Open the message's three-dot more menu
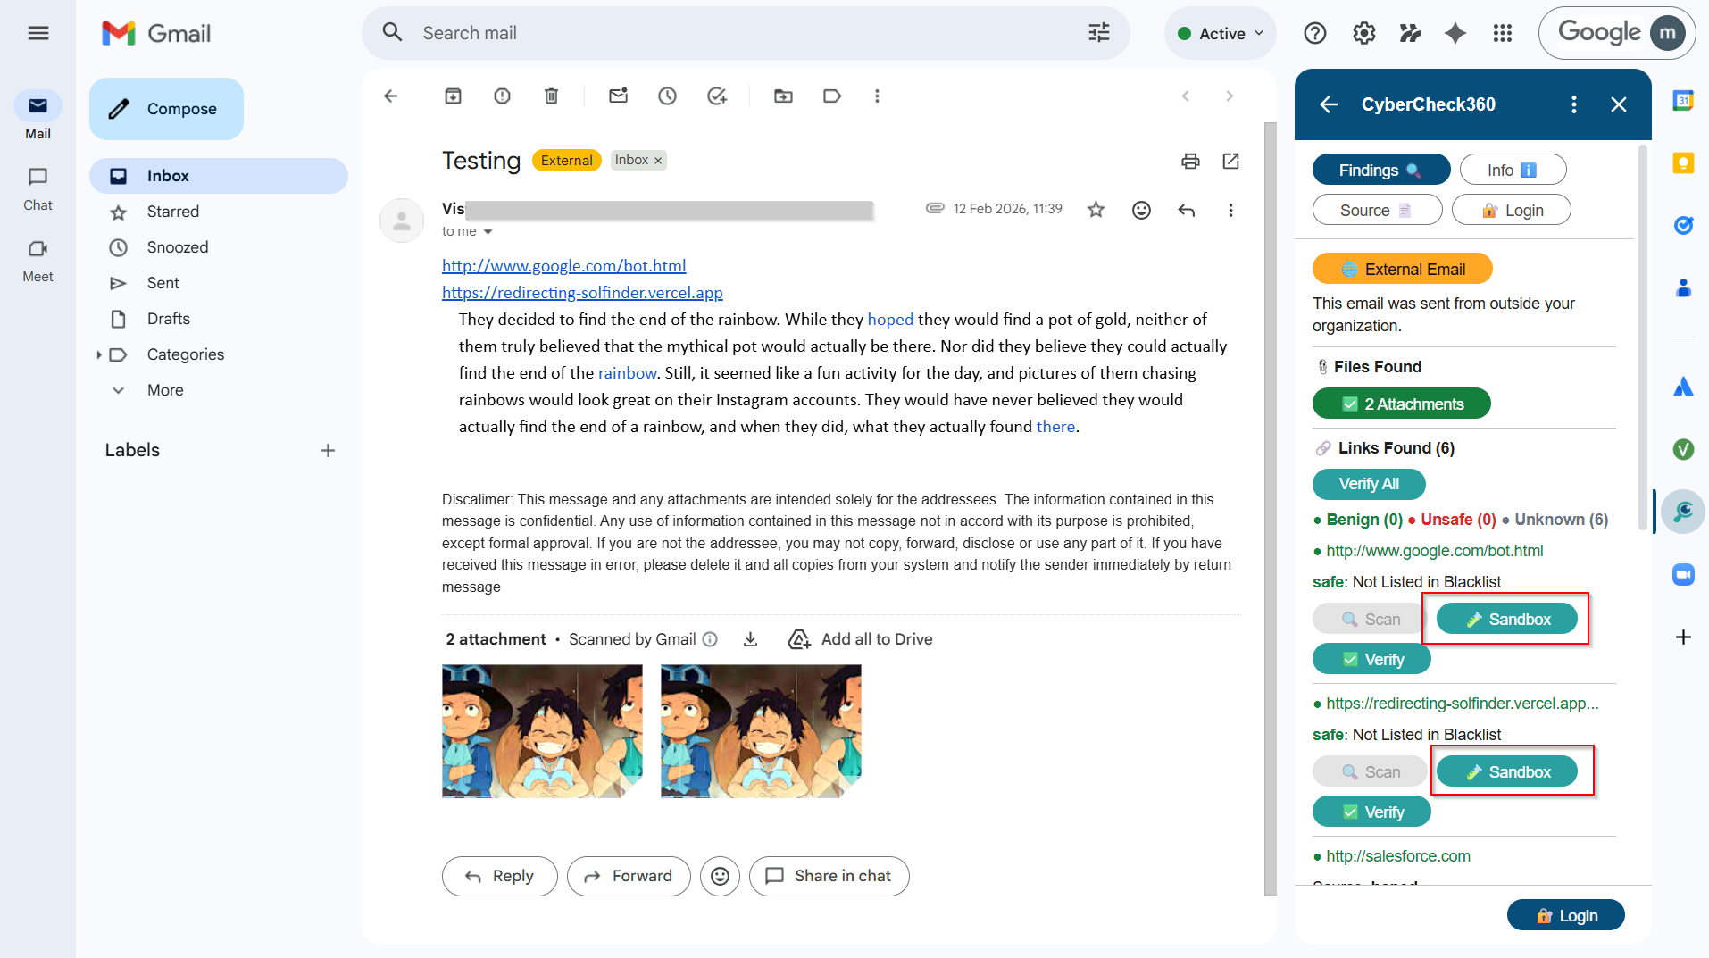This screenshot has width=1709, height=958. (x=1230, y=210)
